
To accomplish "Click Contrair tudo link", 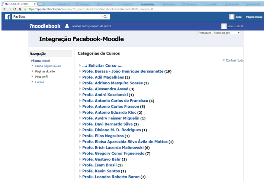I will tap(234, 60).
